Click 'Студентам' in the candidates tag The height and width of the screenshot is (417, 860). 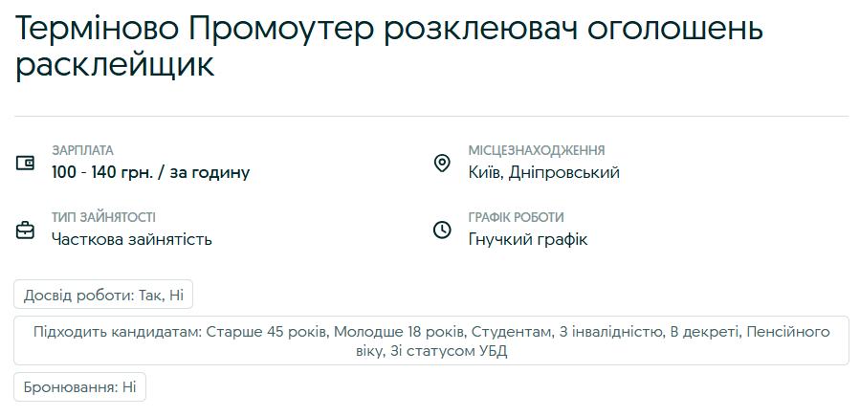[512, 332]
